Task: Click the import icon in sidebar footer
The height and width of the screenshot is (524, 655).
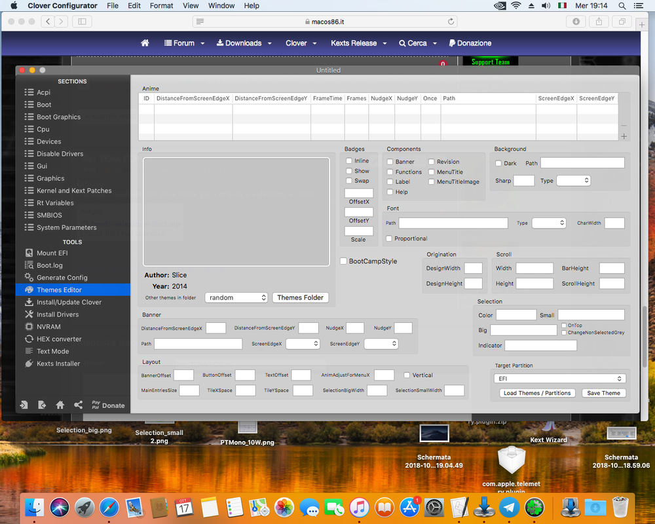Action: (24, 405)
